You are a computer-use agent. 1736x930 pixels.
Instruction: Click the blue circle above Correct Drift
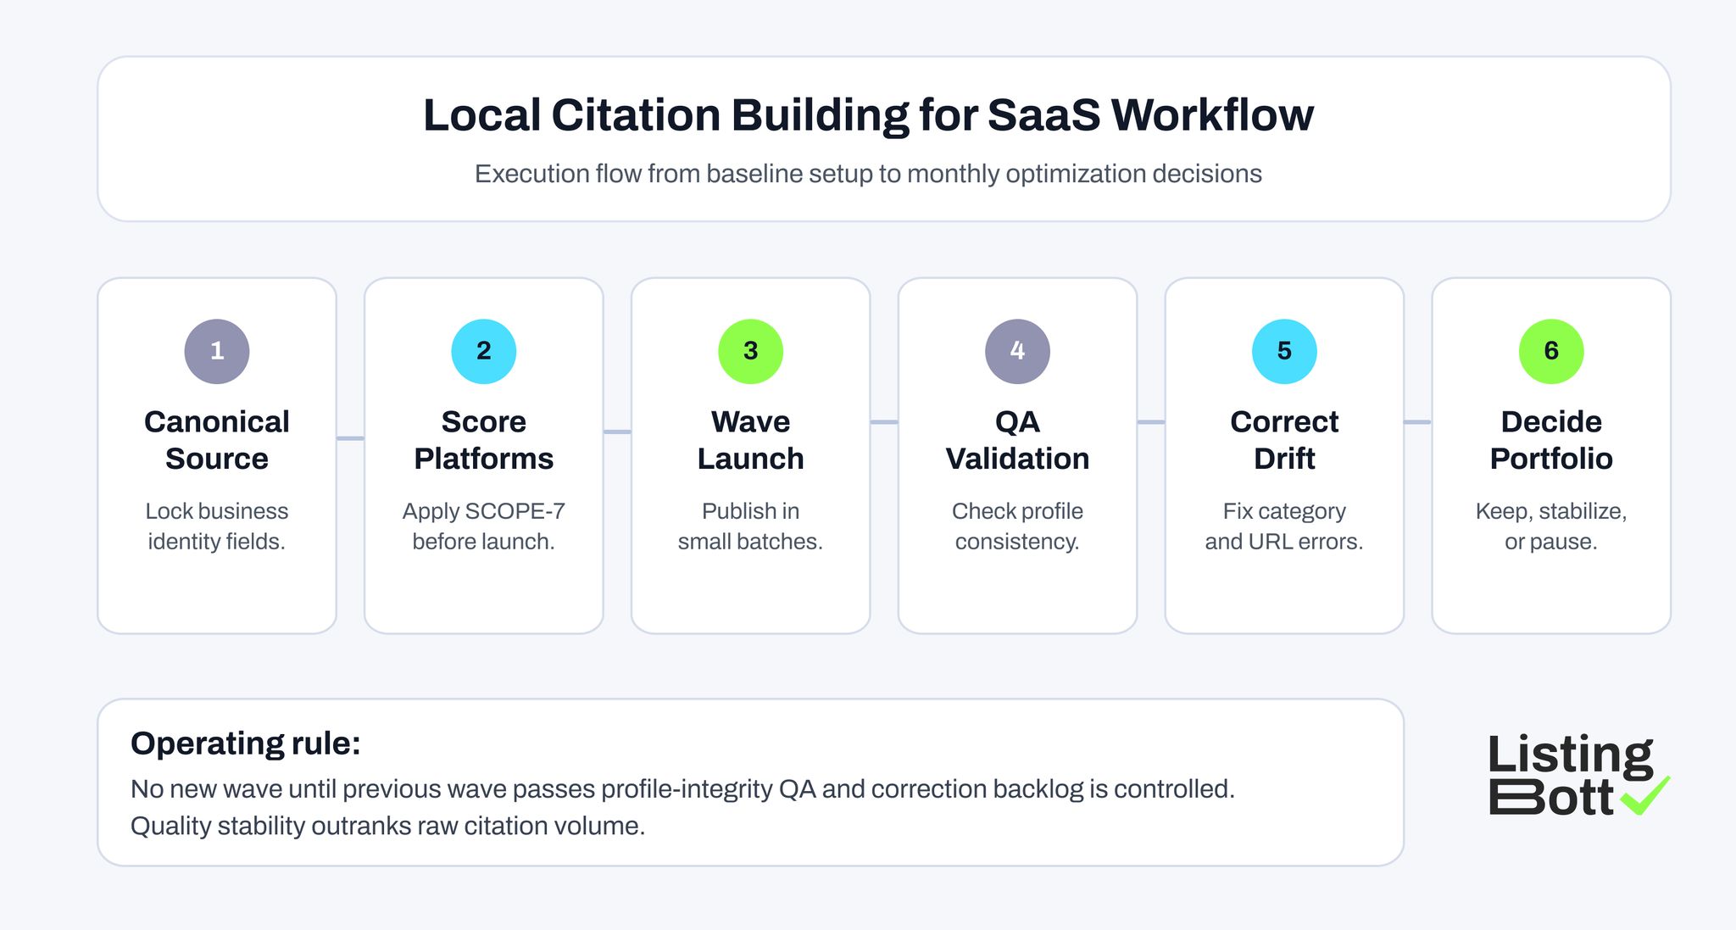click(x=1284, y=350)
